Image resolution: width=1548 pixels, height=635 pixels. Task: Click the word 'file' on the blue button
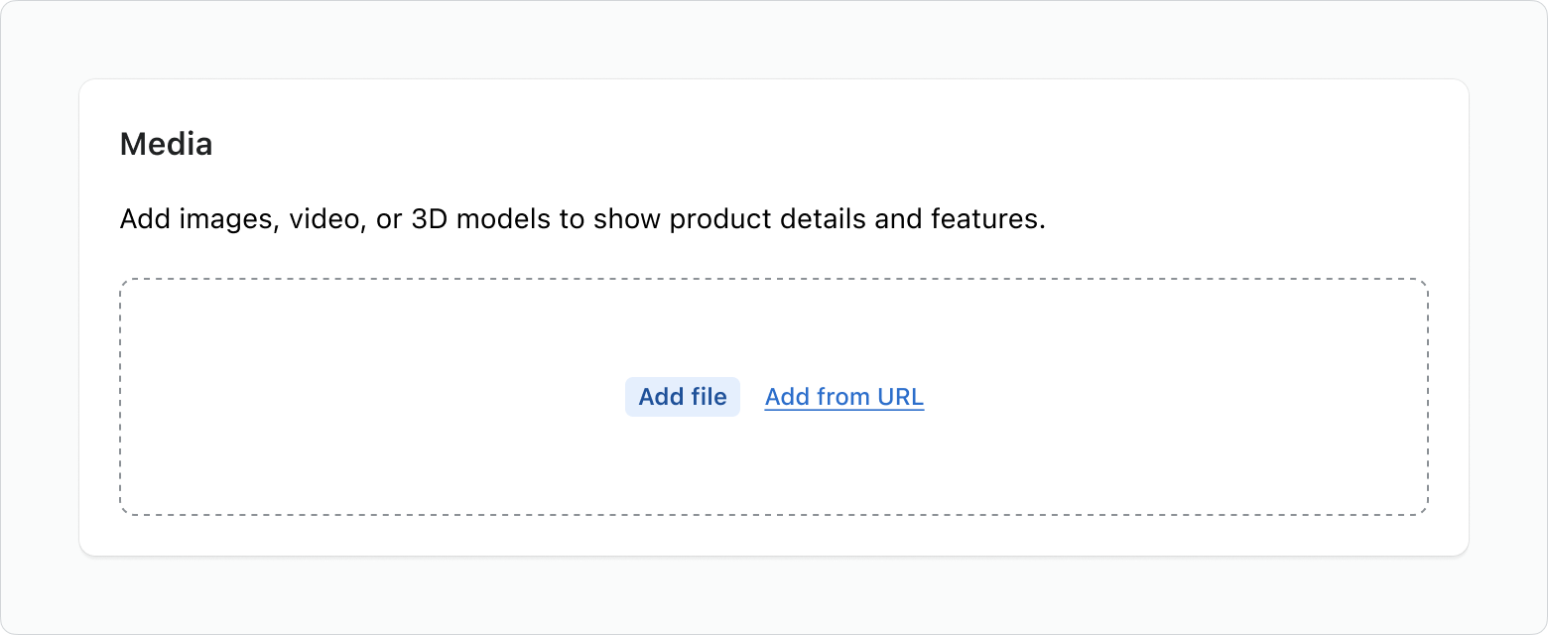pyautogui.click(x=709, y=397)
